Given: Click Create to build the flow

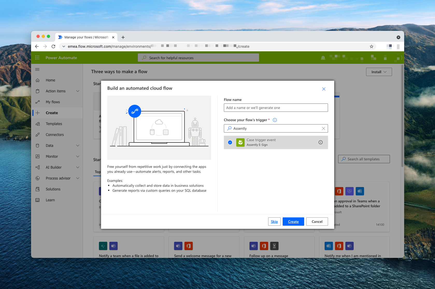Looking at the screenshot, I should point(293,221).
